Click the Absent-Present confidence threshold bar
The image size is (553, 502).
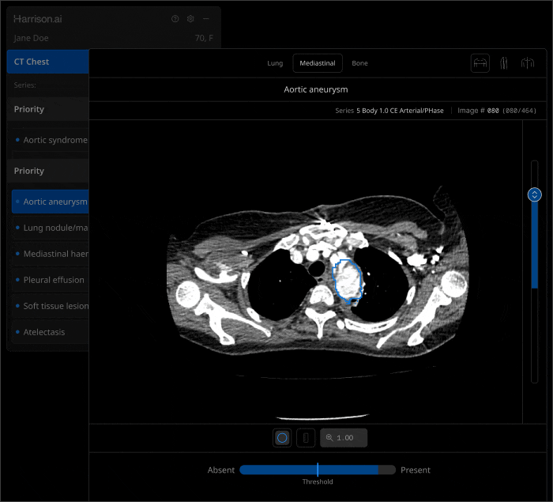(x=318, y=470)
